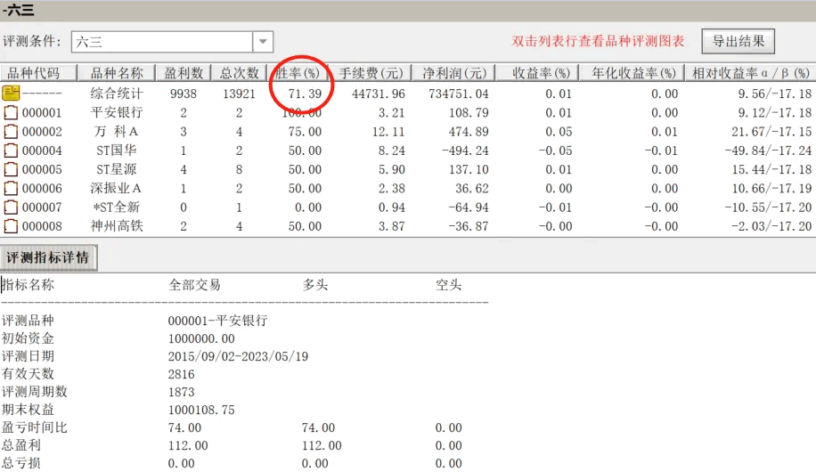816x472 pixels.
Task: Sort by 净利润(元) column header
Action: [453, 73]
